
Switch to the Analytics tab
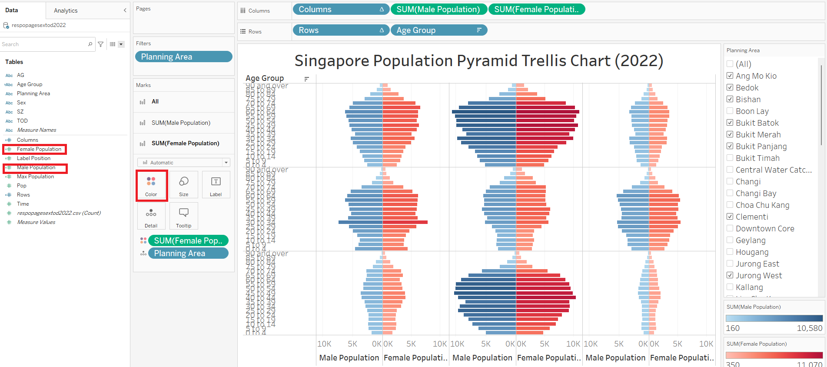coord(66,10)
